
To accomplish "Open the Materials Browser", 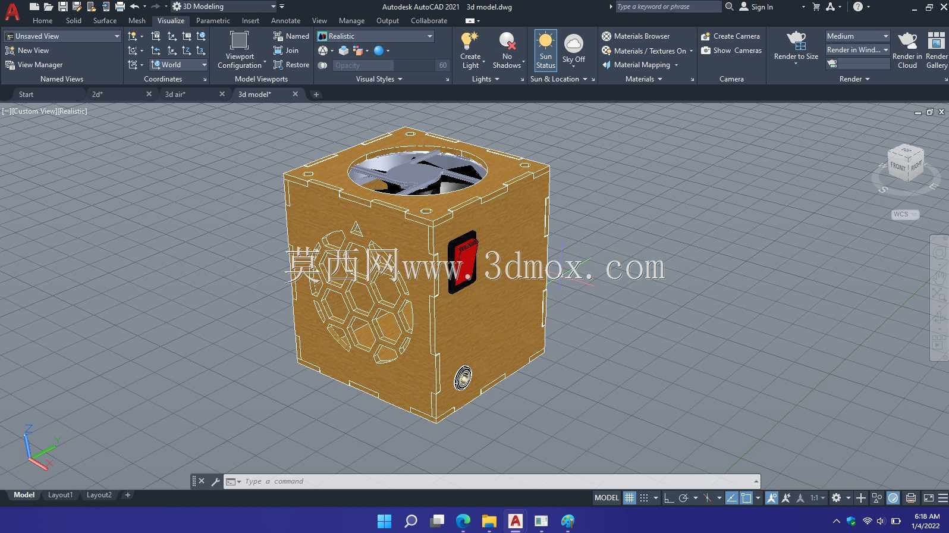I will pyautogui.click(x=636, y=36).
